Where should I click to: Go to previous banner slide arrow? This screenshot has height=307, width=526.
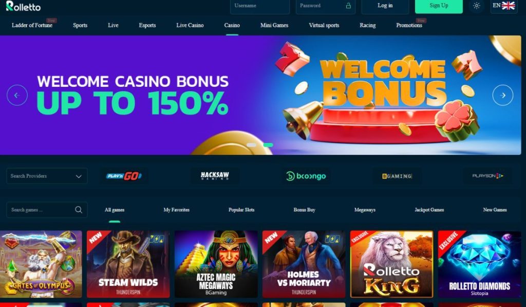(x=17, y=96)
